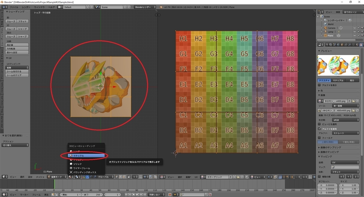Switch preview to マテリアル tab
The width and height of the screenshot is (364, 197).
tap(338, 81)
